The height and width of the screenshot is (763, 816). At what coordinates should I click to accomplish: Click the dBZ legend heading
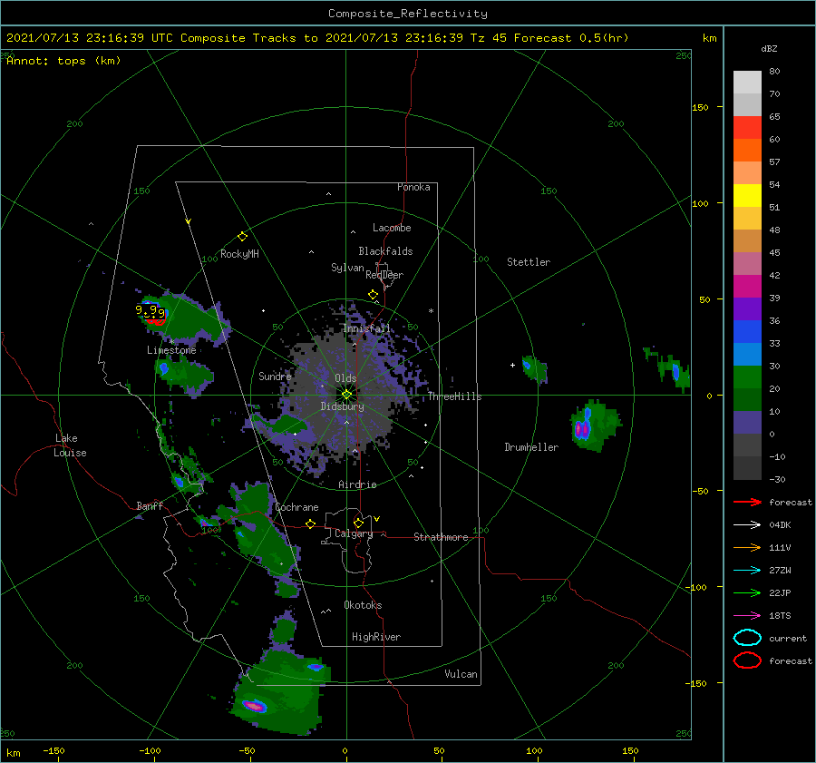click(769, 48)
